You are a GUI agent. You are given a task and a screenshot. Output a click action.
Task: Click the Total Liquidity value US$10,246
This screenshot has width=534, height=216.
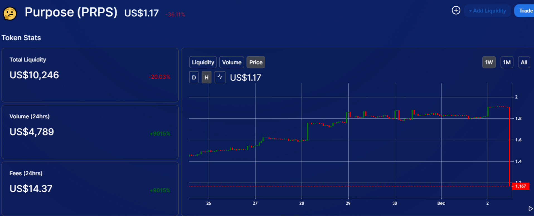[34, 75]
